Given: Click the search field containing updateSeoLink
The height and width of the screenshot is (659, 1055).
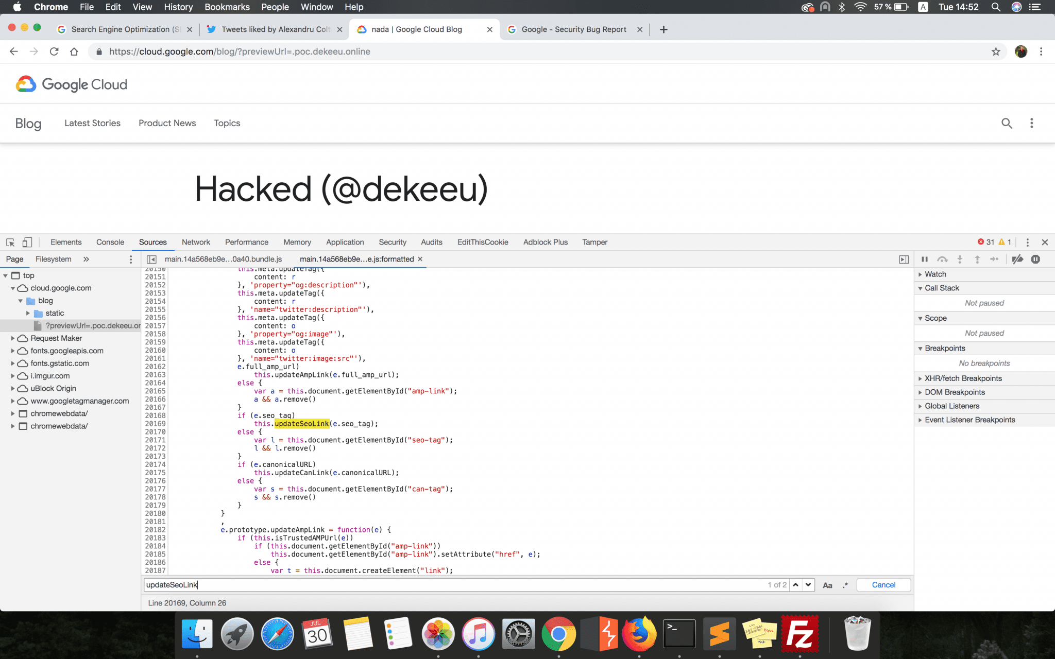Looking at the screenshot, I should coord(466,585).
